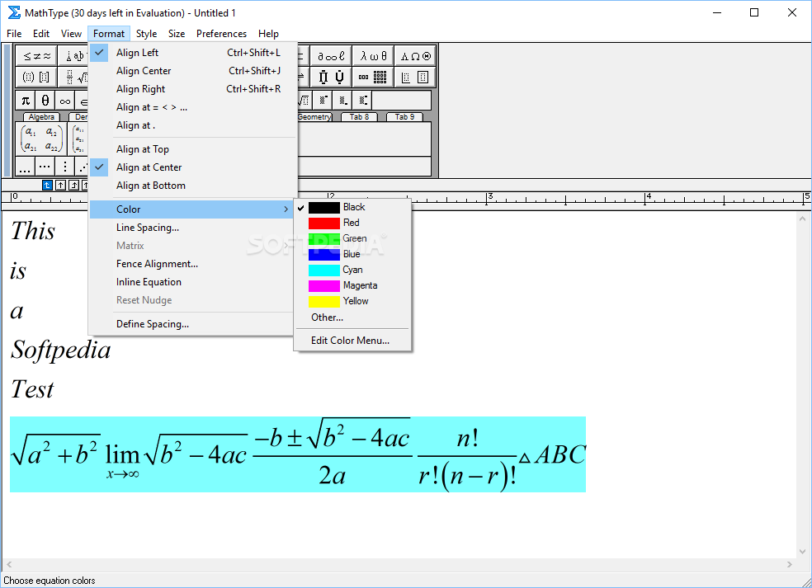The width and height of the screenshot is (812, 588).
Task: Click the word Softpedia in the equation
Action: pyautogui.click(x=60, y=350)
